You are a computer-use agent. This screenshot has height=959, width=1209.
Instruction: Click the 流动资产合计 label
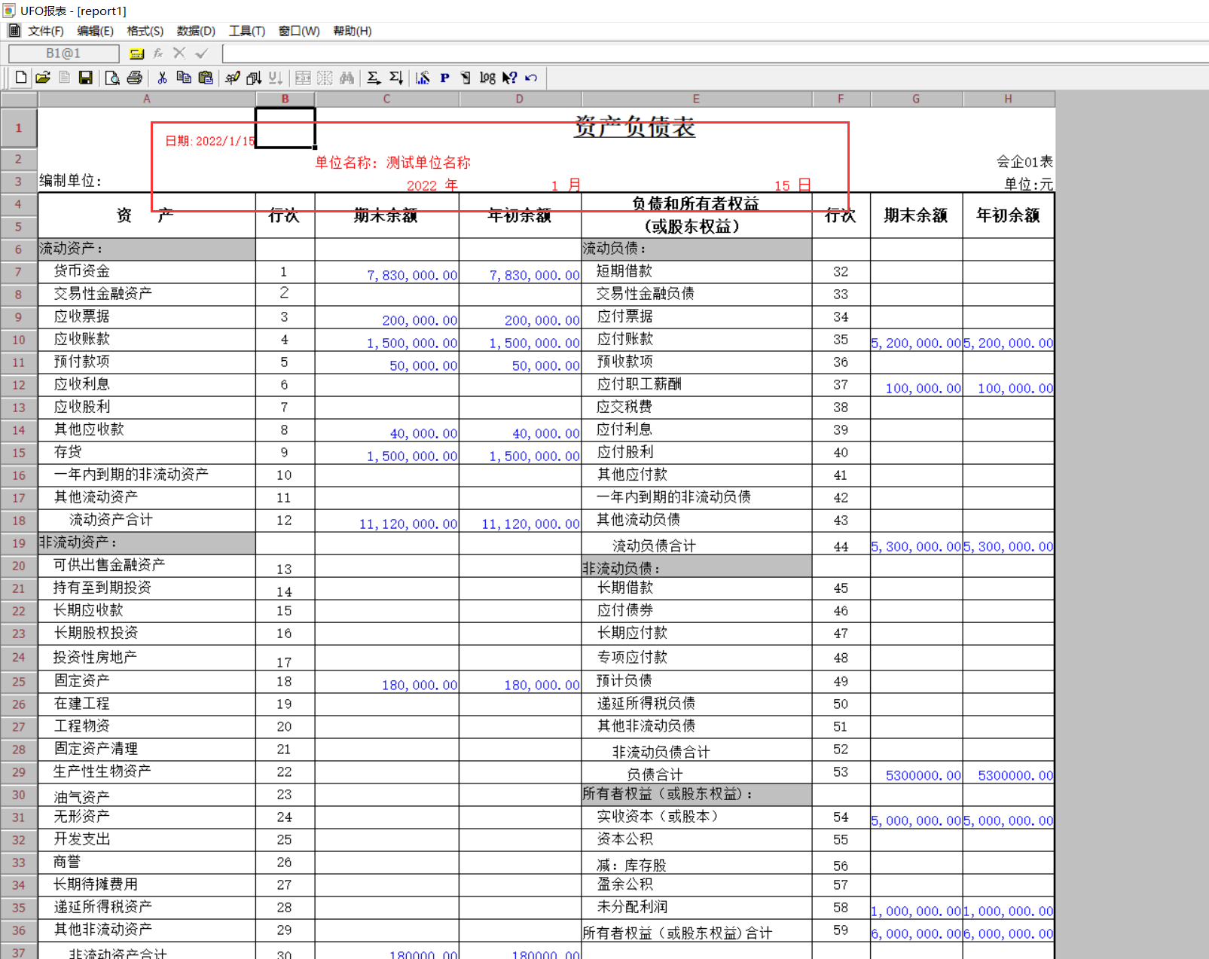pyautogui.click(x=111, y=520)
